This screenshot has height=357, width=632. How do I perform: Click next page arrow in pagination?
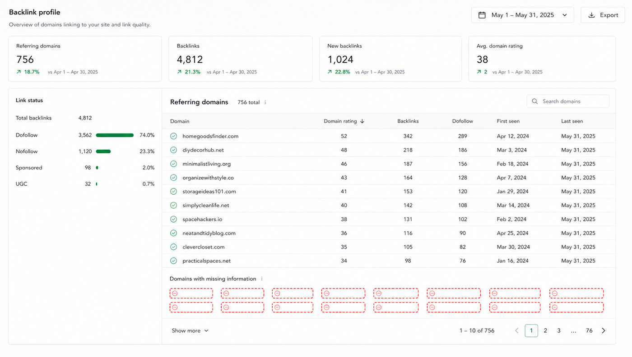point(604,331)
